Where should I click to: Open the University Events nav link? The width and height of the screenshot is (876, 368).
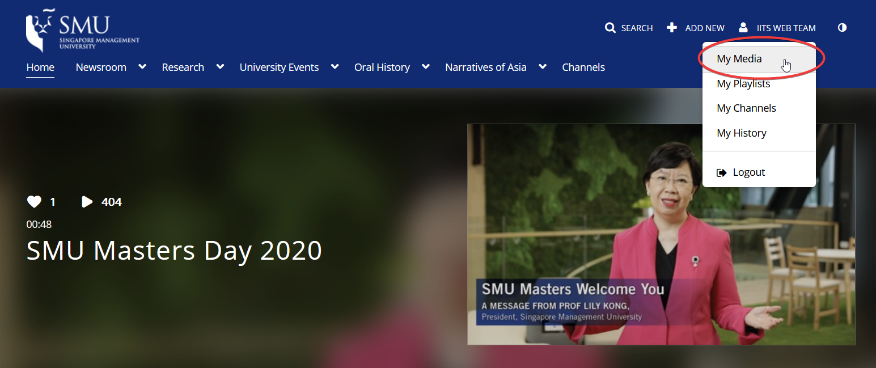pos(279,67)
